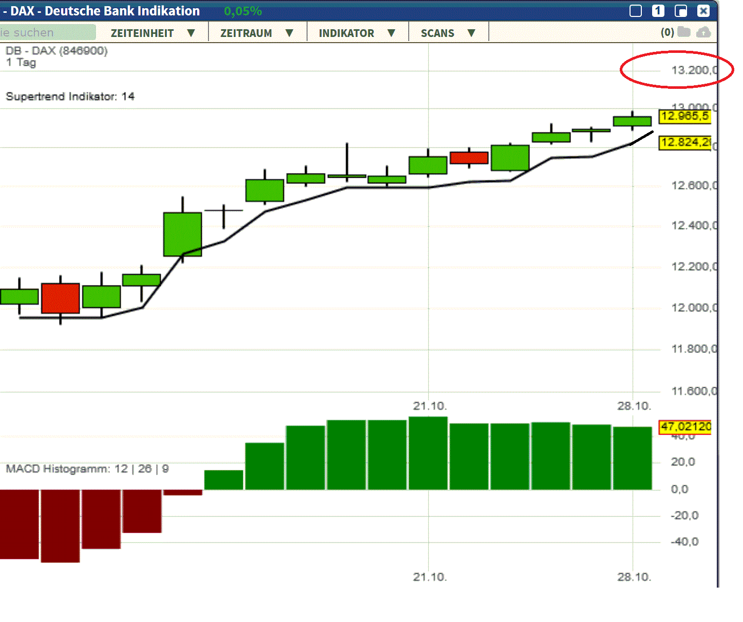Click the shortest green MACD histogram bar
Viewport: 743px width, 622px height.
pos(224,480)
